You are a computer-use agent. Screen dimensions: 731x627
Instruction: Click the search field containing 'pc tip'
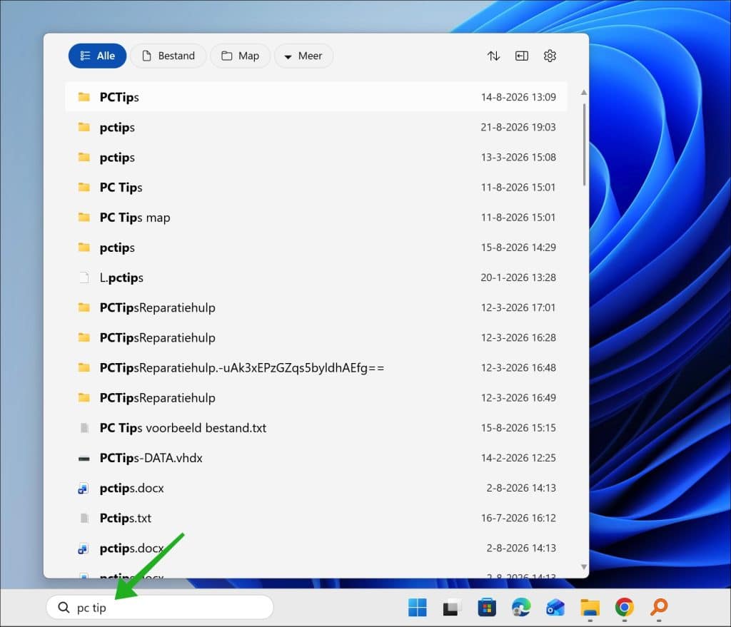click(x=160, y=608)
